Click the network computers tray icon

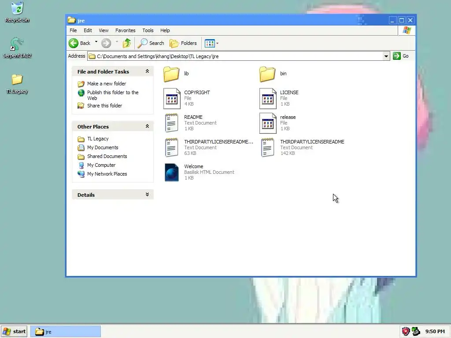[x=416, y=331]
